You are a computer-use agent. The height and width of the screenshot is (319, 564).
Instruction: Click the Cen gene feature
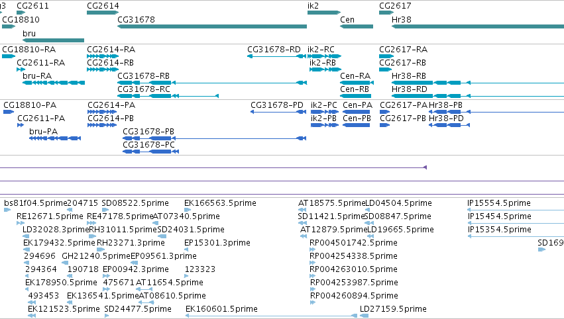(357, 26)
